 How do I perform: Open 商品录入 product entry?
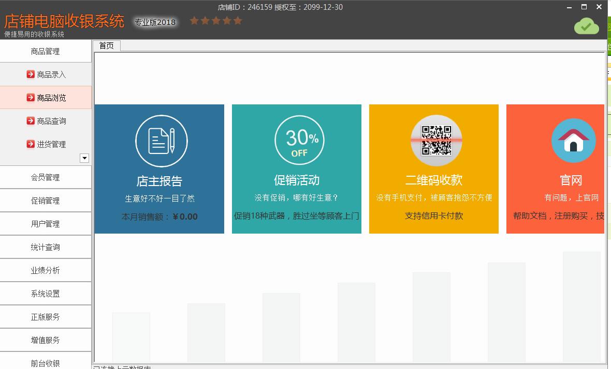pyautogui.click(x=46, y=74)
